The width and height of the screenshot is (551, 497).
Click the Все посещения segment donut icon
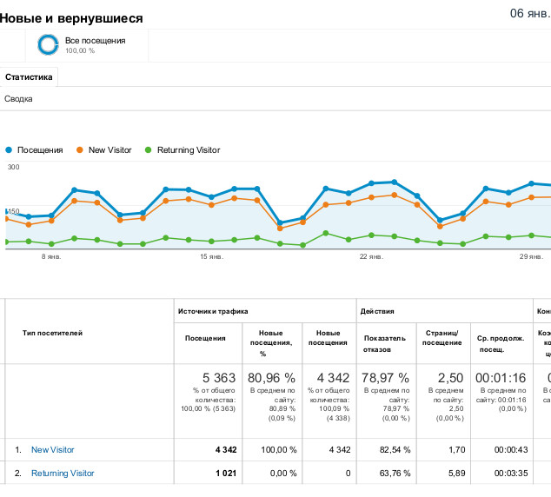tap(49, 44)
